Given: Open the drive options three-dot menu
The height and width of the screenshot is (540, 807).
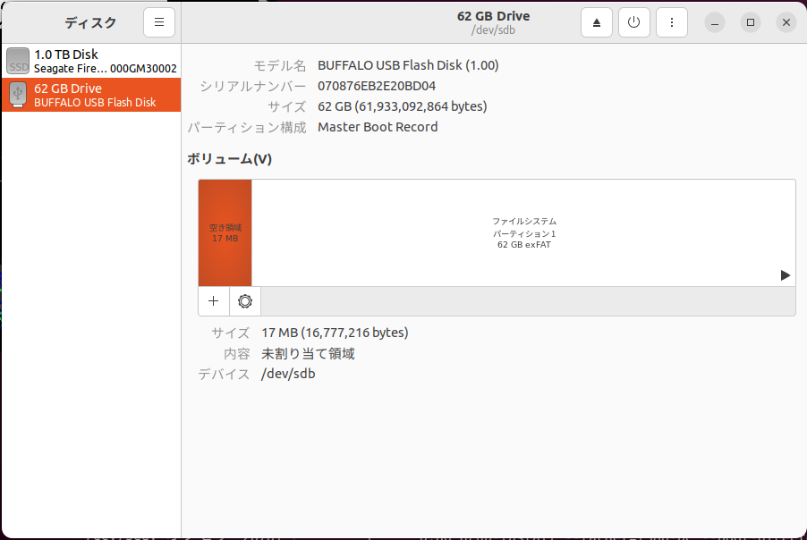Looking at the screenshot, I should (672, 22).
